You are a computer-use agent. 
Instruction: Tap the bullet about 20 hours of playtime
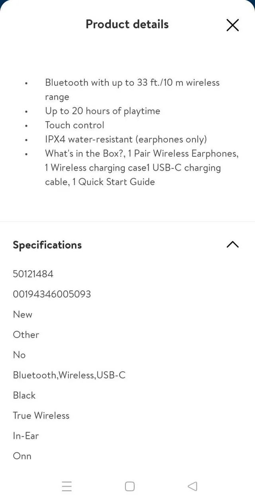point(102,111)
